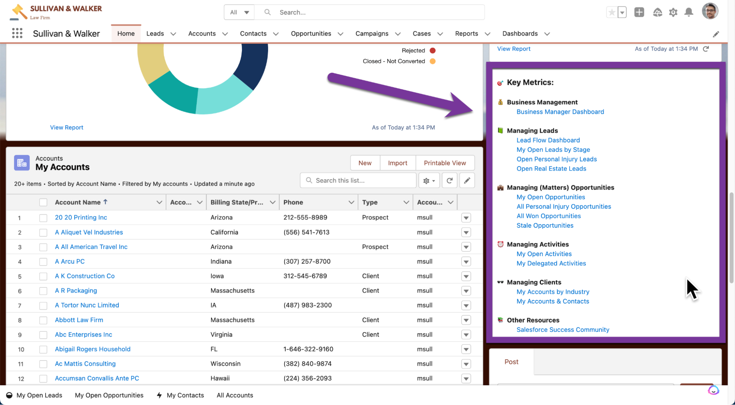The image size is (735, 405).
Task: Open row actions for 20 20 Printing Inc
Action: (466, 218)
